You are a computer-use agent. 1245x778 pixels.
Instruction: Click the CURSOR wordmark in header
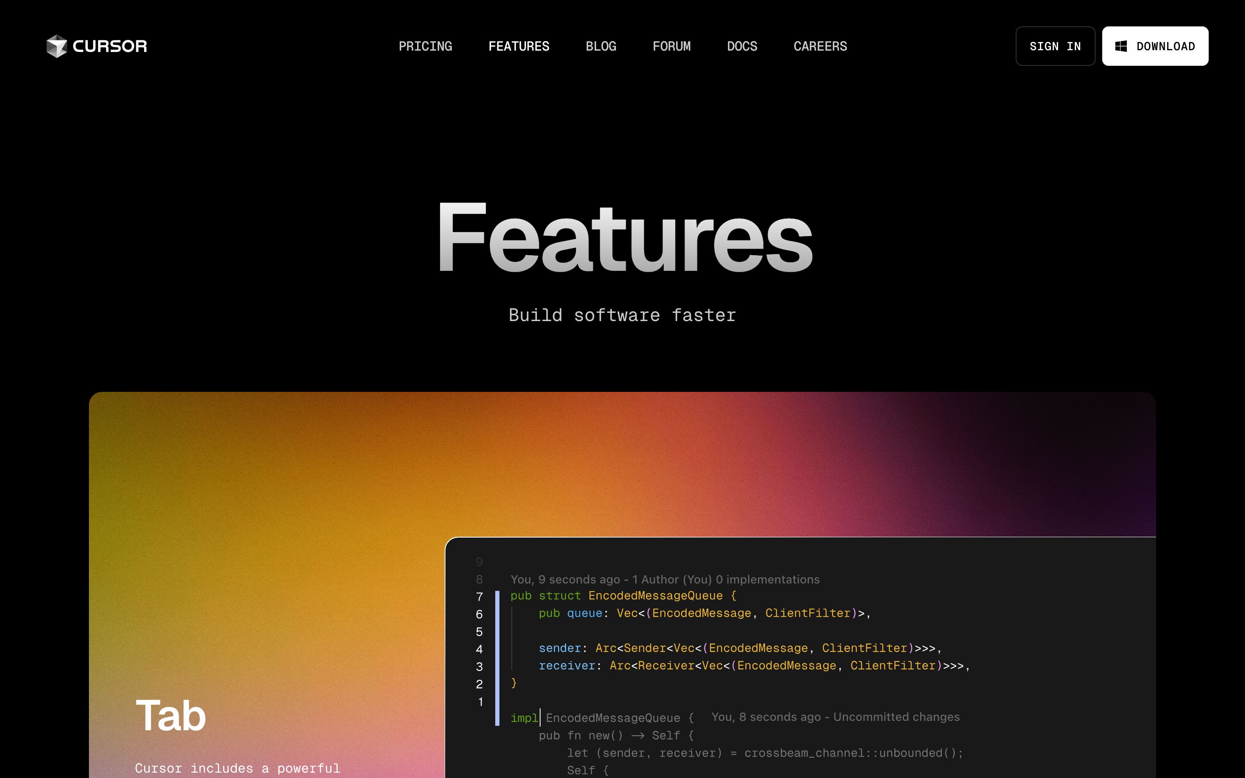click(x=110, y=46)
